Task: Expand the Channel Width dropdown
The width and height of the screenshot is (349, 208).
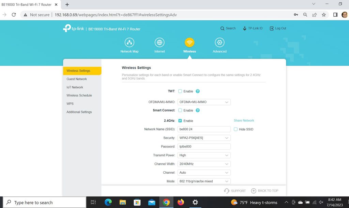Action: [204, 164]
